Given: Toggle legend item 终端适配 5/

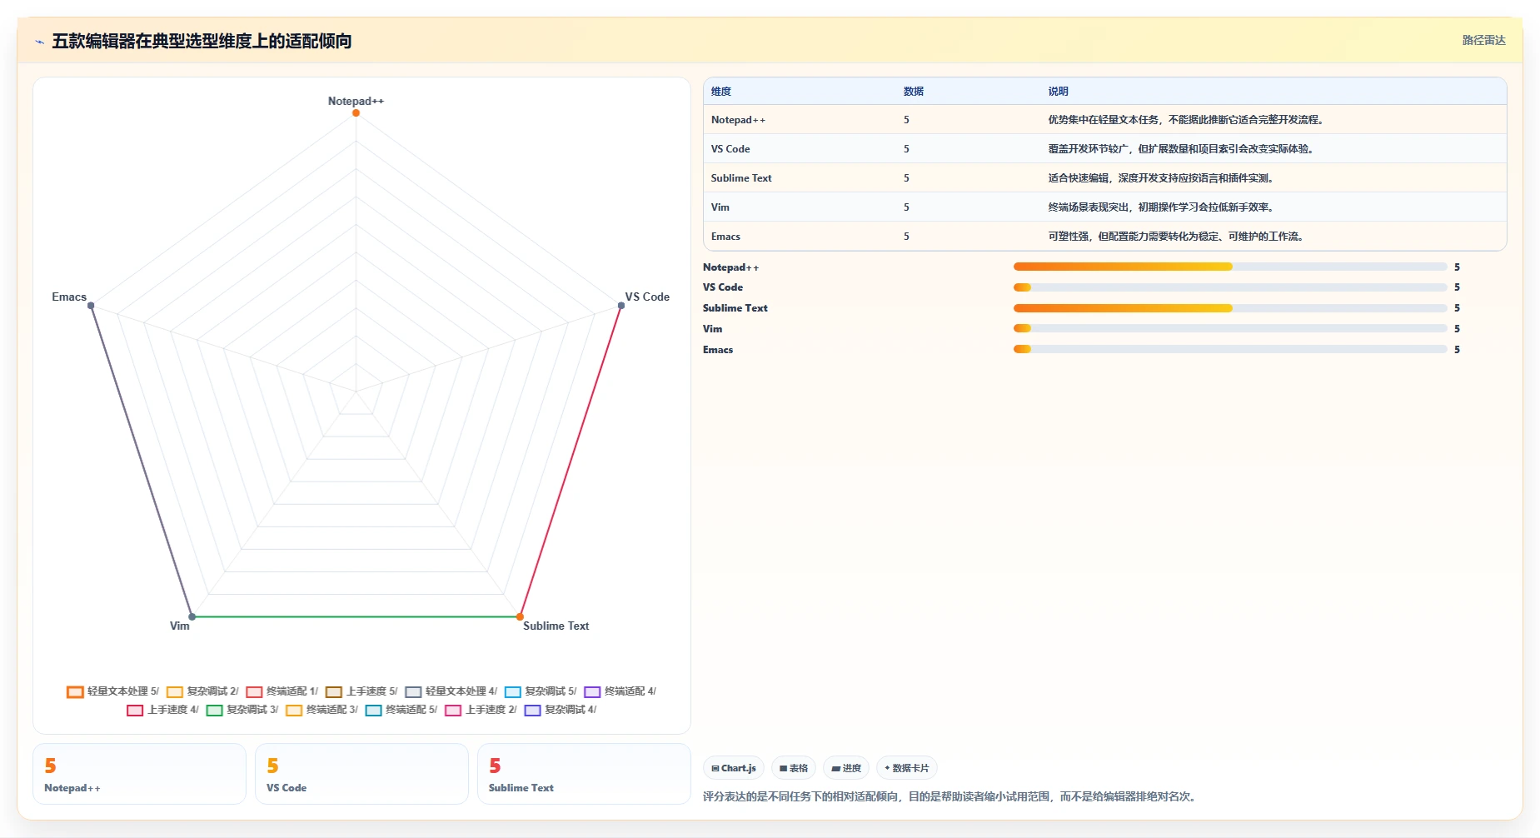Looking at the screenshot, I should (401, 710).
